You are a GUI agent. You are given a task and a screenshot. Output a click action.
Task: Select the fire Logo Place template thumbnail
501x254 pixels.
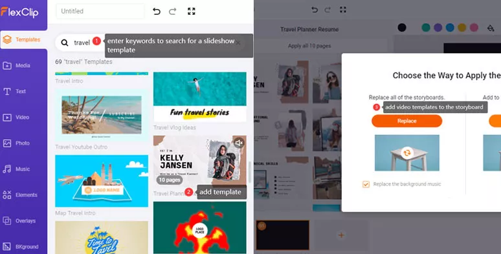tap(200, 228)
